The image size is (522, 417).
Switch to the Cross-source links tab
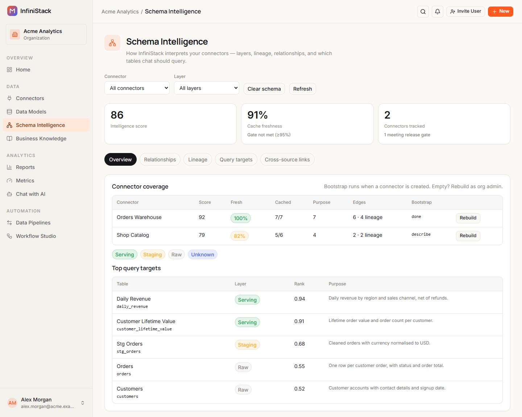[x=287, y=160]
